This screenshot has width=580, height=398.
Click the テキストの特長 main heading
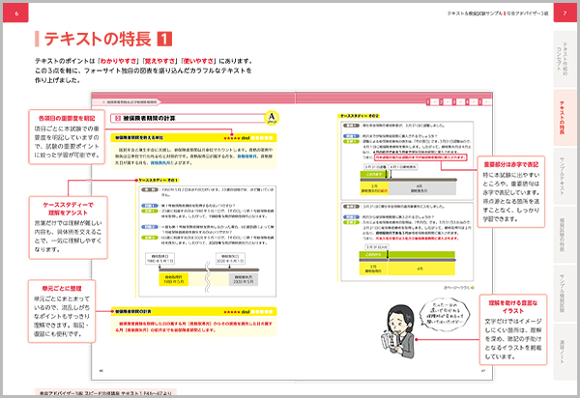(x=98, y=39)
